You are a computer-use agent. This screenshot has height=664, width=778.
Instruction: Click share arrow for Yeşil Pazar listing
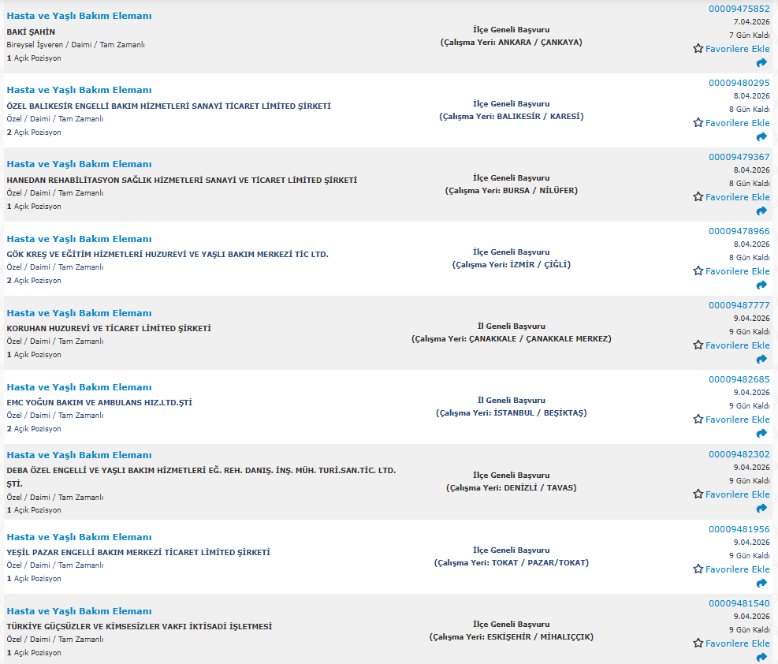tap(761, 584)
